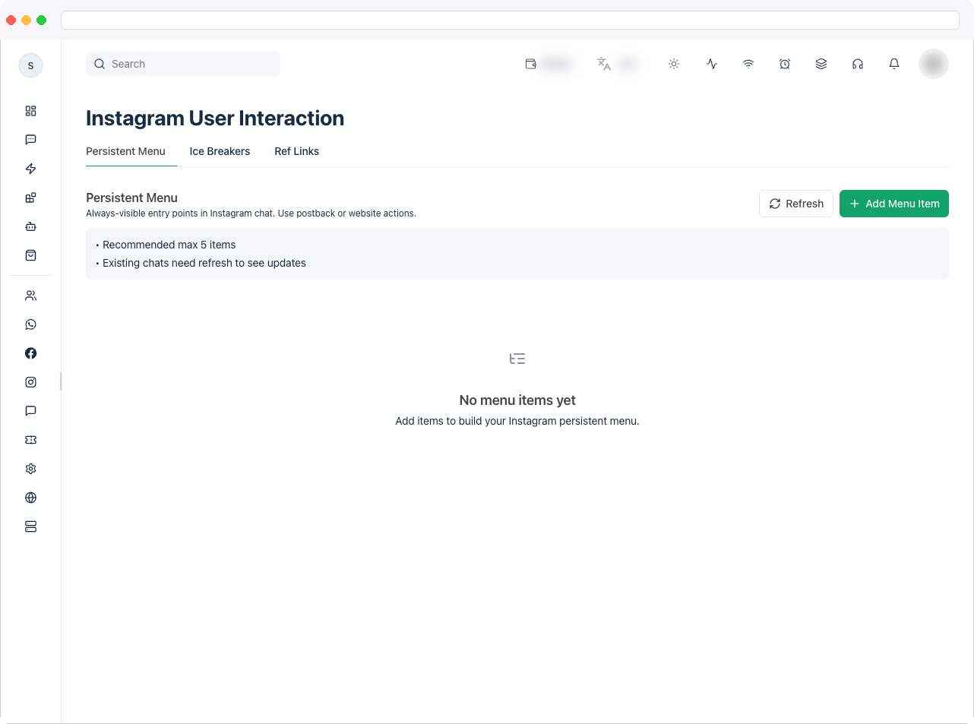Toggle the sun light-mode theme icon
The image size is (974, 724).
pos(674,64)
